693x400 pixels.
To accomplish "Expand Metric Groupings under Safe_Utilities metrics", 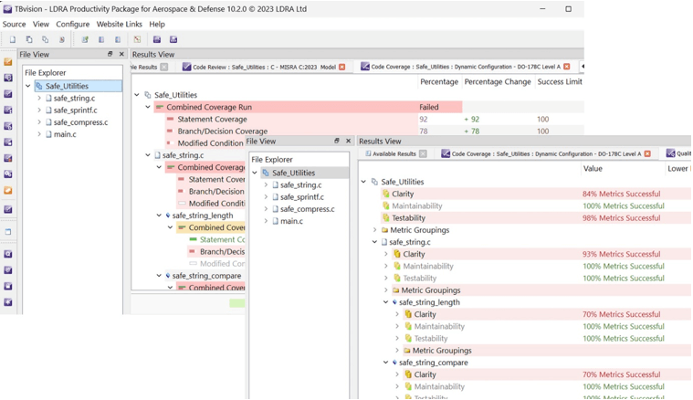I will [374, 230].
